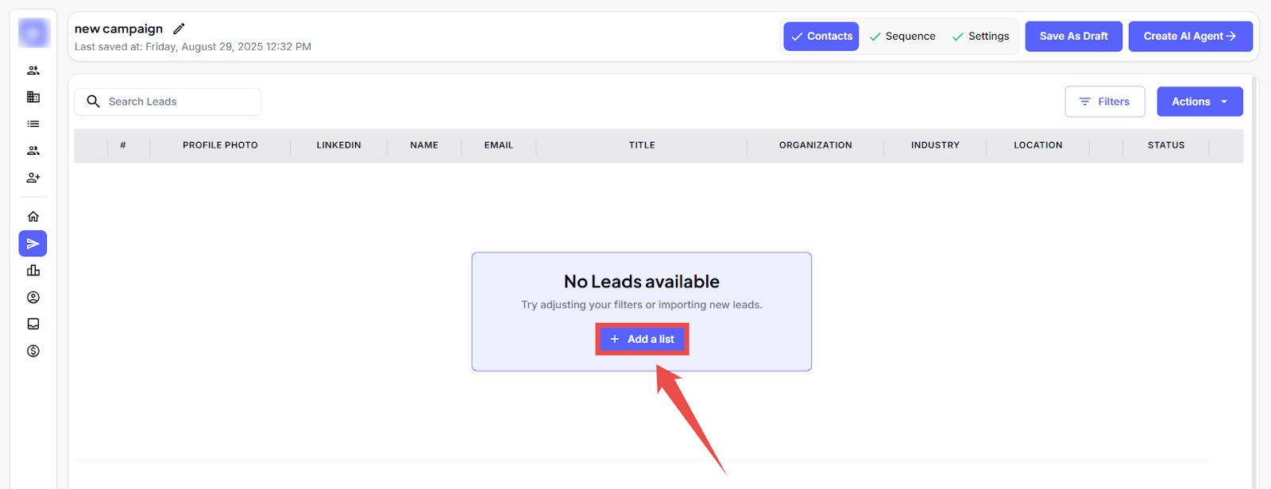Open the inbox tray icon in sidebar

coord(33,324)
